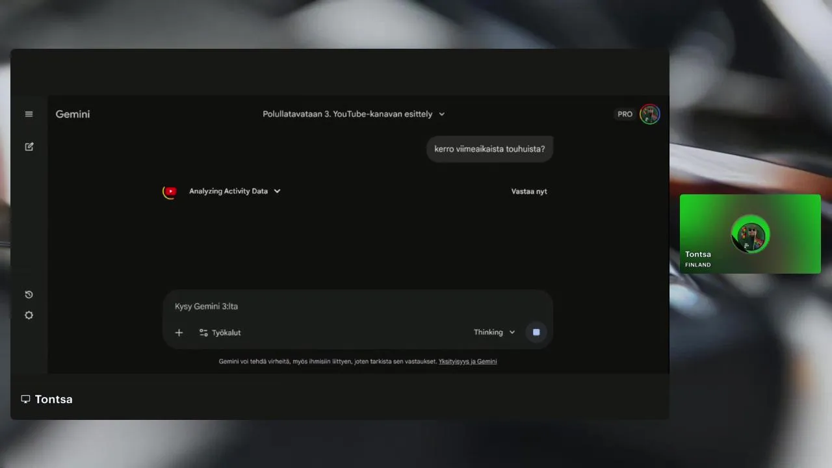832x468 pixels.
Task: Expand the Thinking model dropdown
Action: [494, 332]
